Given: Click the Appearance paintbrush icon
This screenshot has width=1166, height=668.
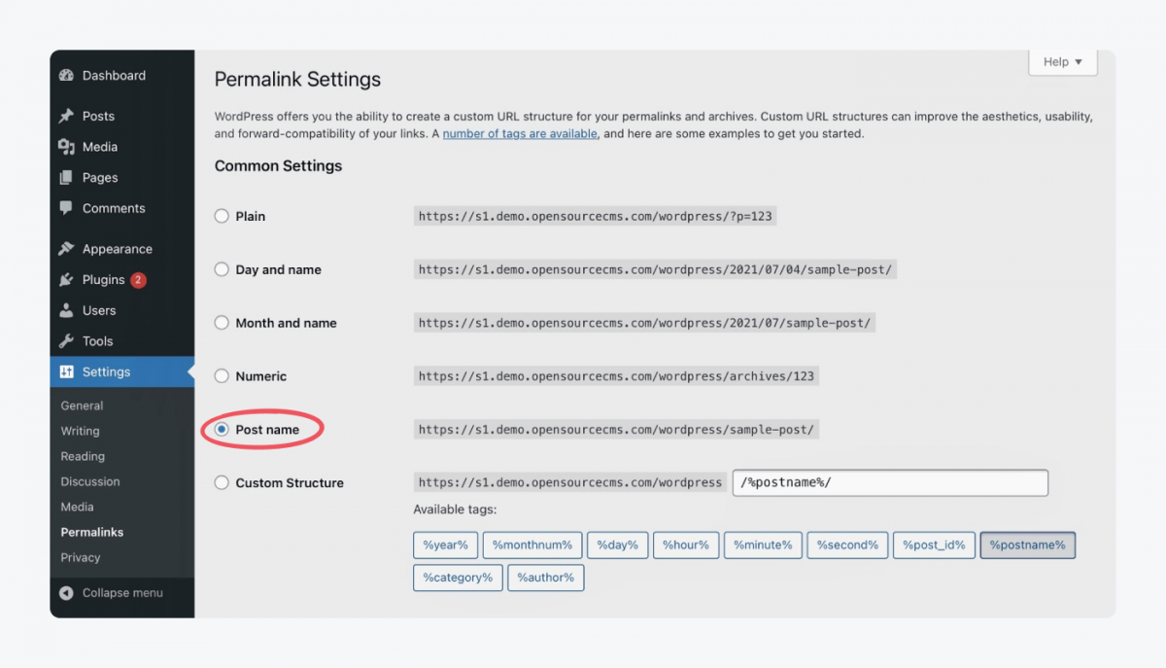Looking at the screenshot, I should tap(66, 249).
